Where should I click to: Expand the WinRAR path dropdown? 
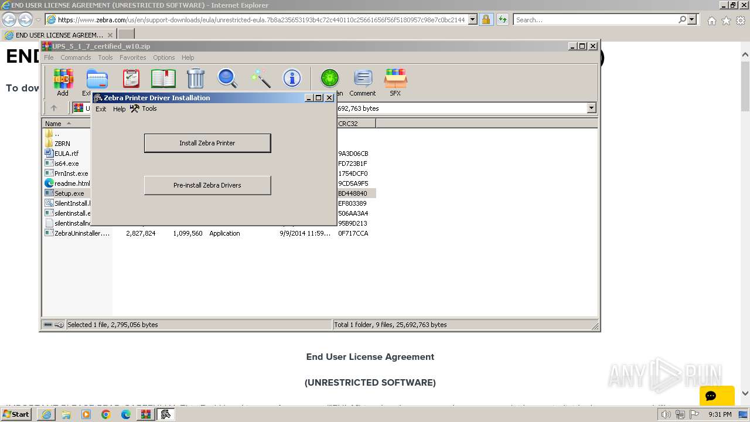591,108
